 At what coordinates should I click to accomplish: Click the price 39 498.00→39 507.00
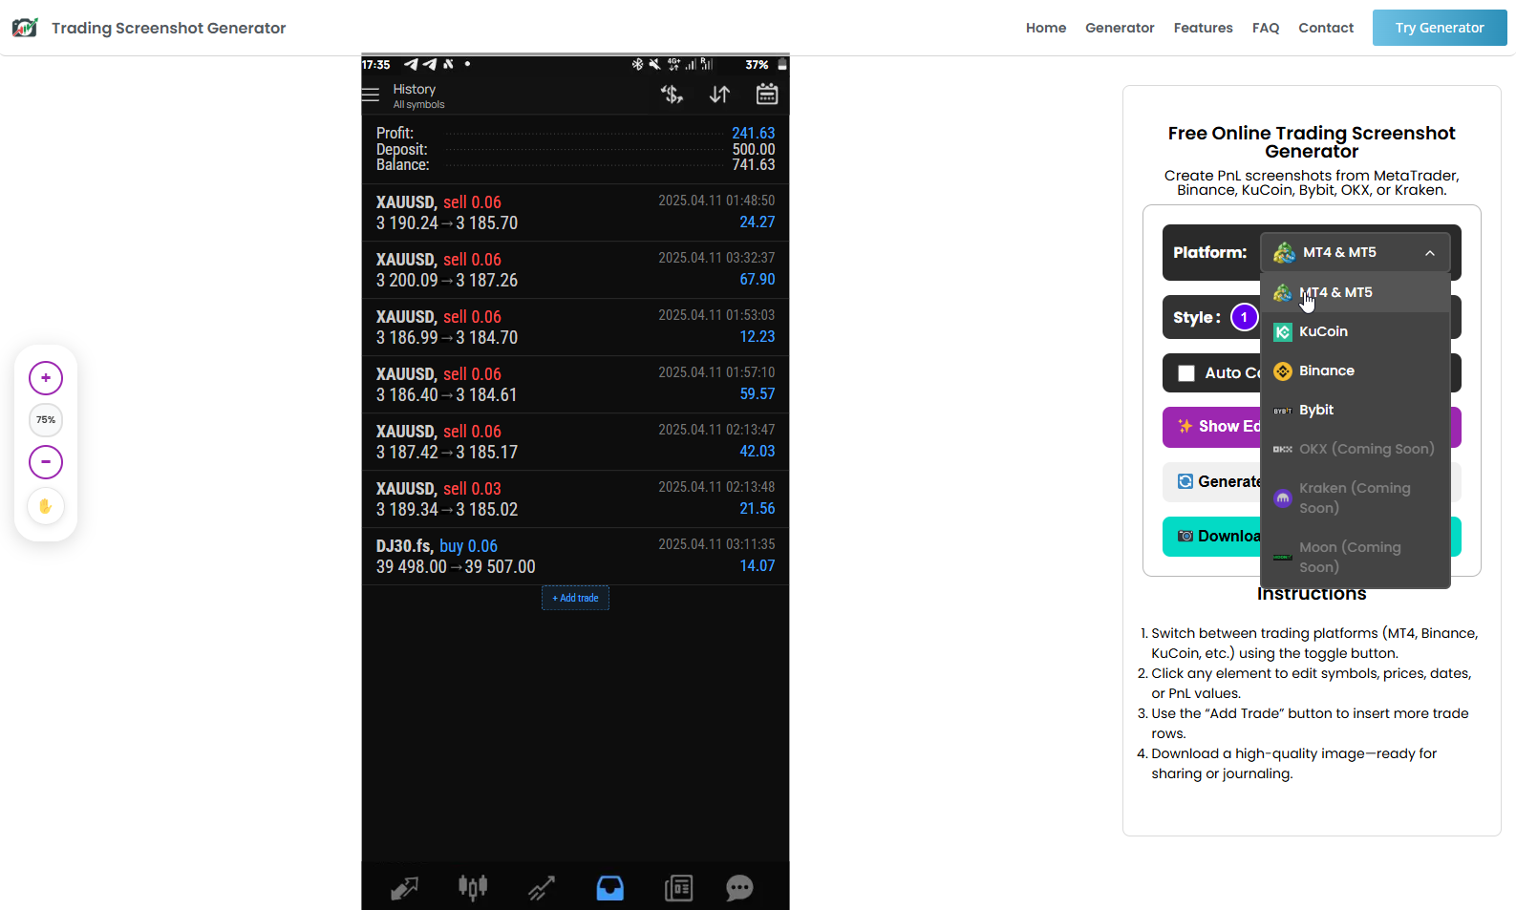coord(456,567)
